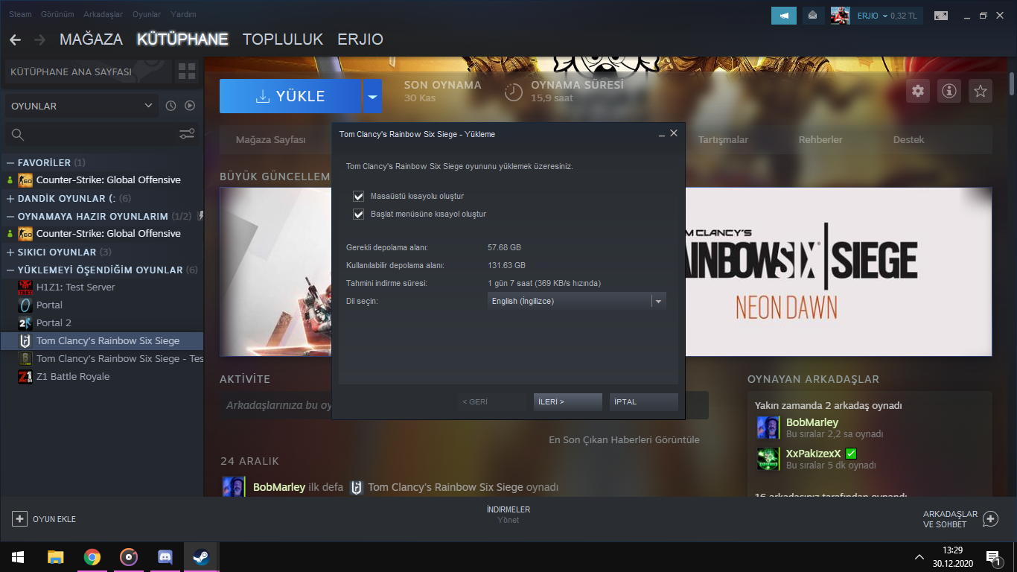Click the library search field
1017x572 pixels.
tap(91, 134)
